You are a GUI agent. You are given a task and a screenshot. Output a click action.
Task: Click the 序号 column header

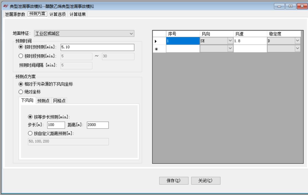[x=183, y=34]
